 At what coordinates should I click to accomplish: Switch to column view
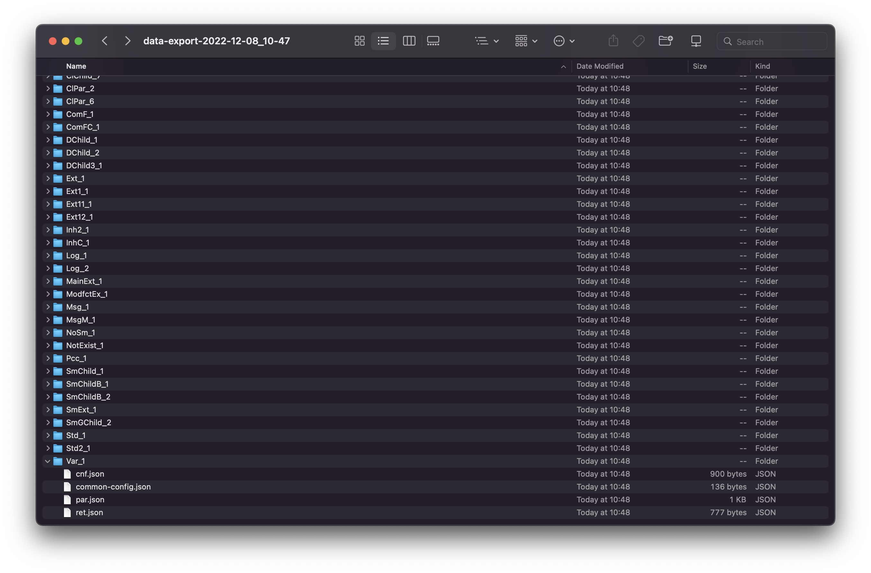(409, 41)
